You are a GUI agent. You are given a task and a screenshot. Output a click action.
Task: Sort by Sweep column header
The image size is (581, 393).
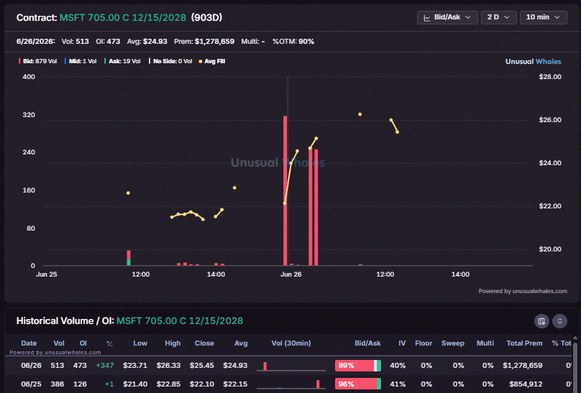tap(453, 343)
